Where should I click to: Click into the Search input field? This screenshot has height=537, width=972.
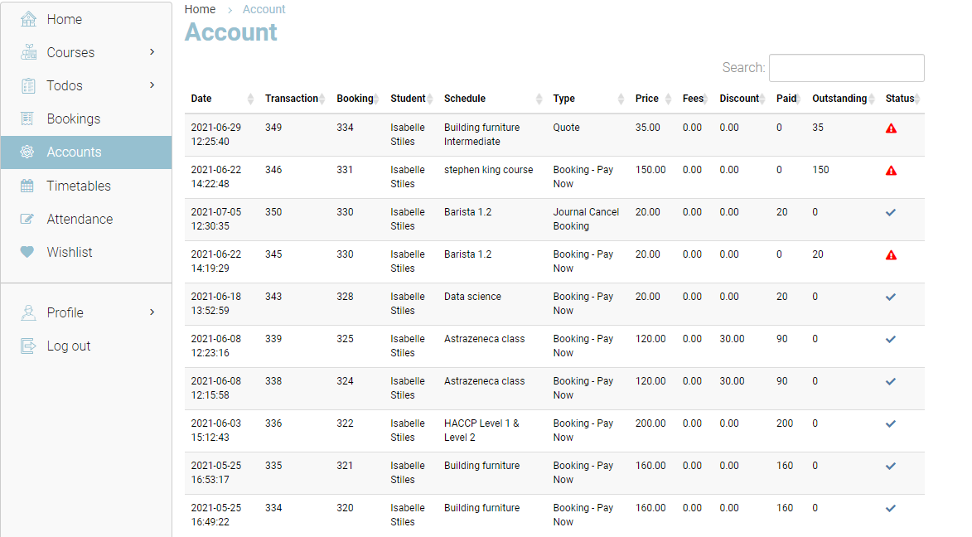pos(846,68)
